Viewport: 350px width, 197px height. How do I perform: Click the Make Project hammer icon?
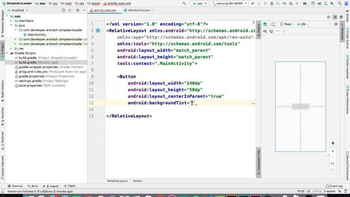coord(184,3)
